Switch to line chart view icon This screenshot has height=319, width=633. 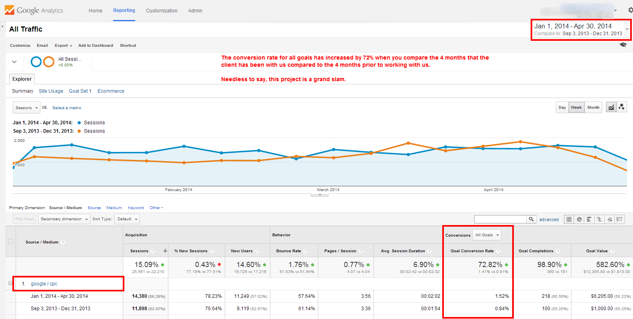[x=611, y=107]
